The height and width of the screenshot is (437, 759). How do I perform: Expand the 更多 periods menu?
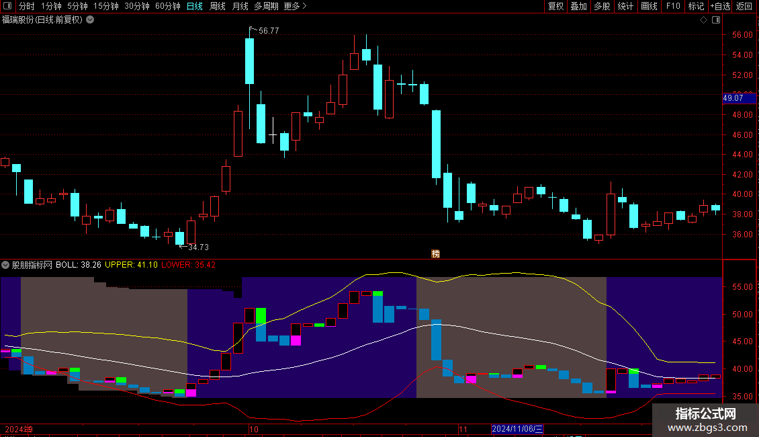tap(296, 6)
